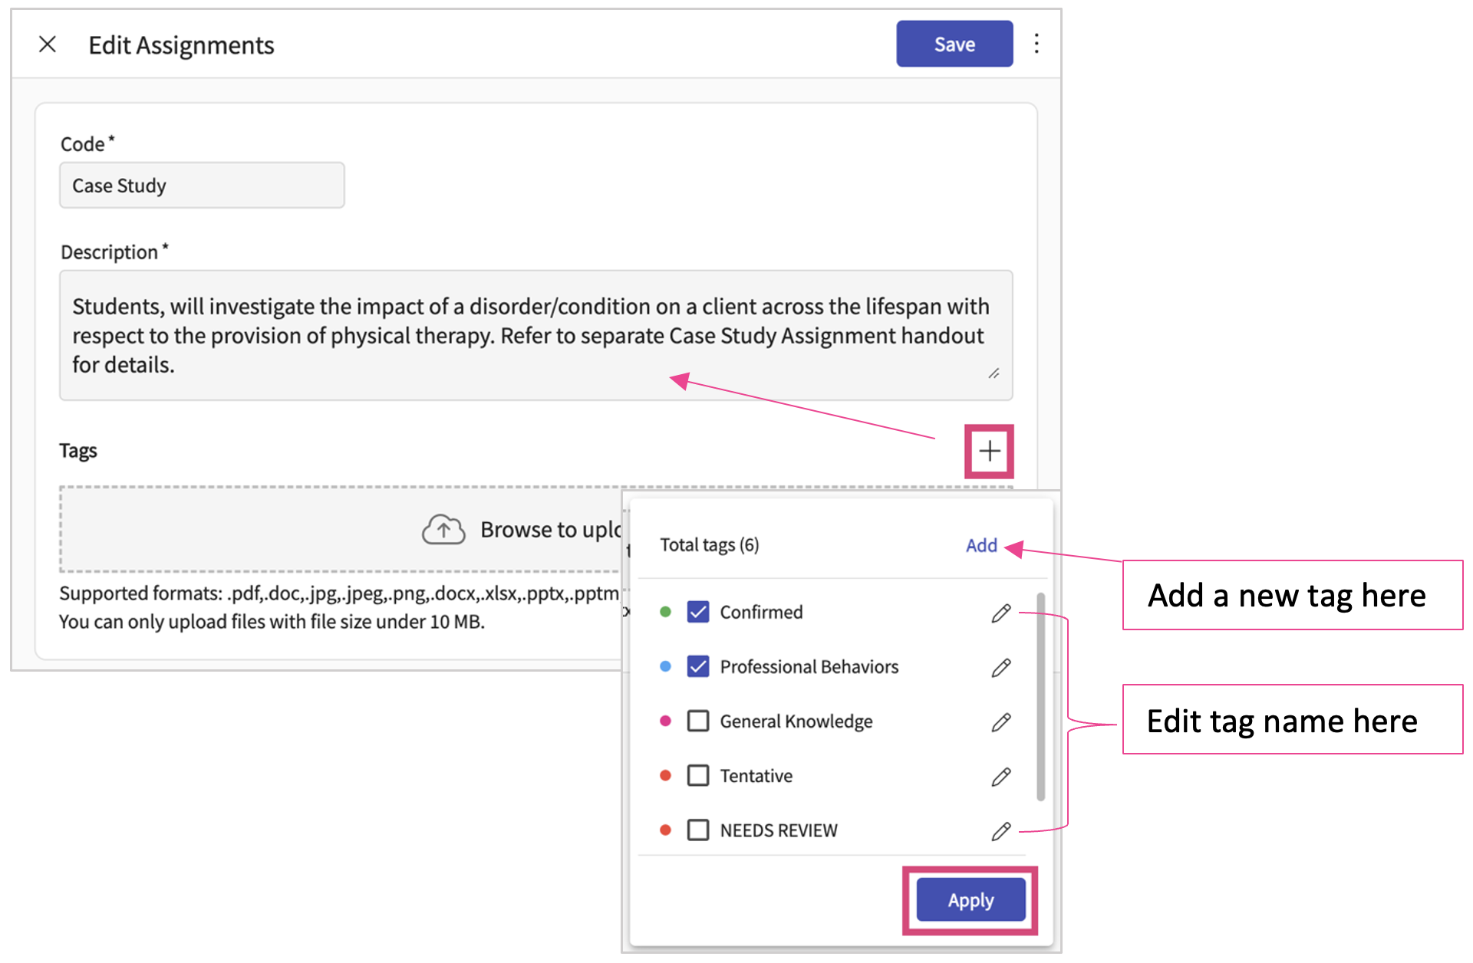Uncheck the Professional Behaviors checkbox
The height and width of the screenshot is (963, 1473).
click(697, 666)
